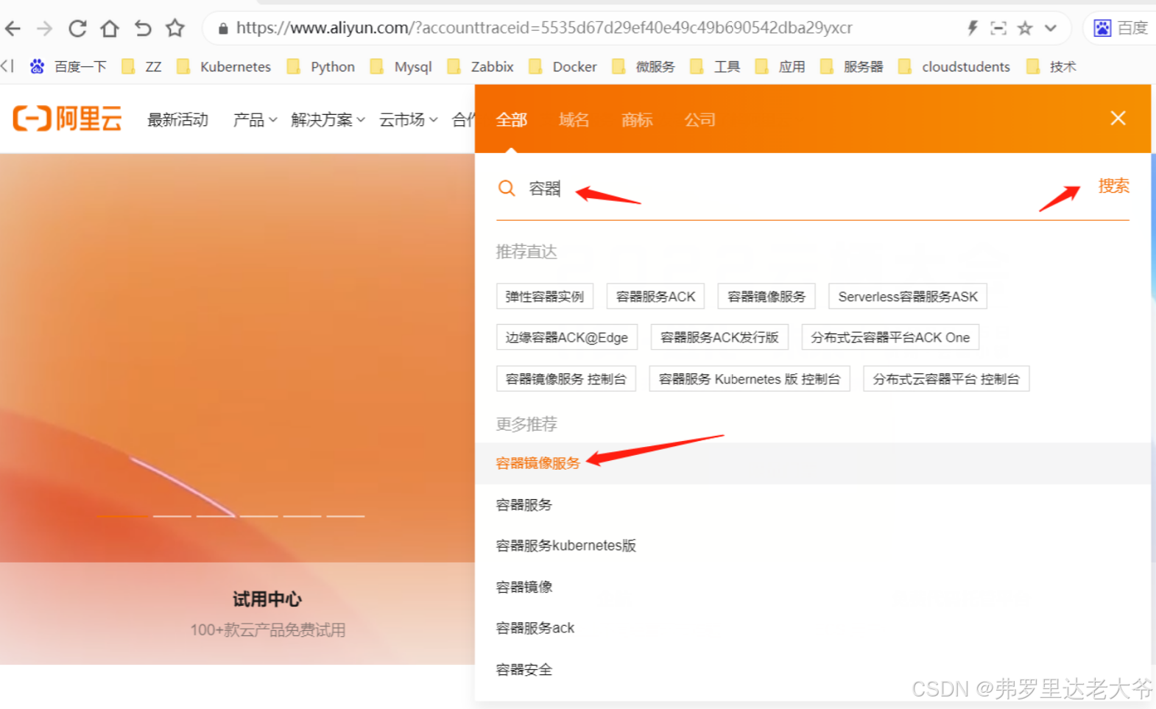Open the Kubernetes bookmark folder
1156x709 pixels.
pyautogui.click(x=224, y=67)
